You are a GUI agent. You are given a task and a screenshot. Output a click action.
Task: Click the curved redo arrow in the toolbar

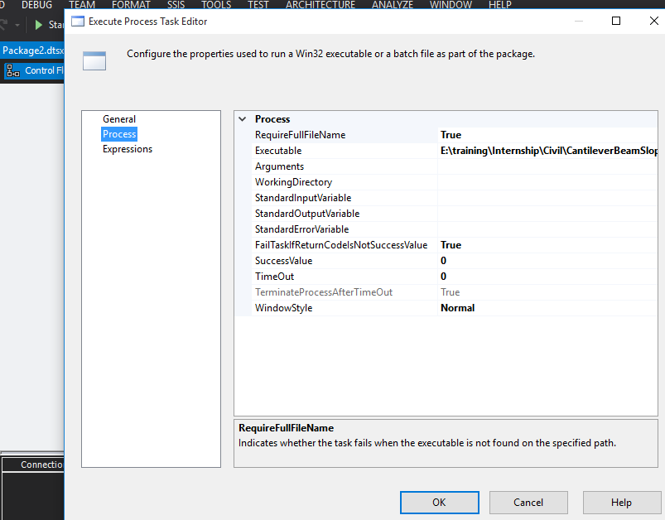pyautogui.click(x=3, y=24)
